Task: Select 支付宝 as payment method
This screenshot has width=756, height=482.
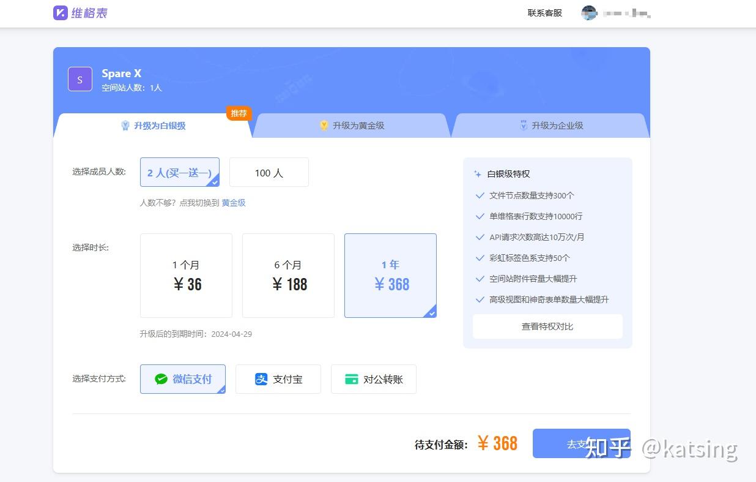Action: point(278,379)
